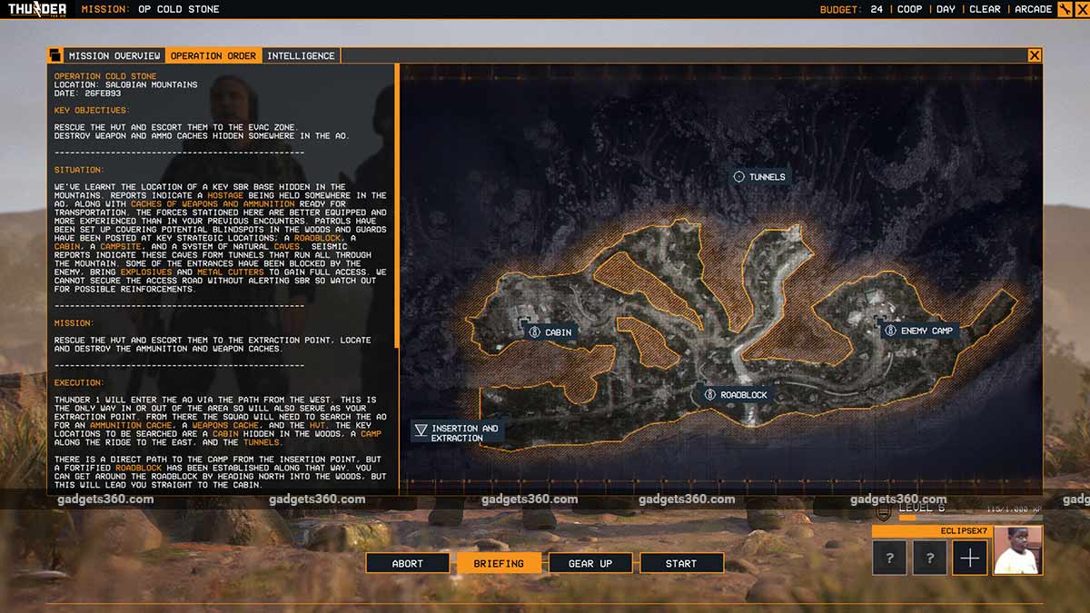The height and width of the screenshot is (613, 1090).
Task: Start the mission
Action: (681, 563)
